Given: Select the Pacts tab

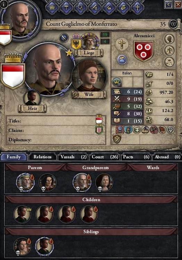Looking at the screenshot, I should [x=136, y=157].
